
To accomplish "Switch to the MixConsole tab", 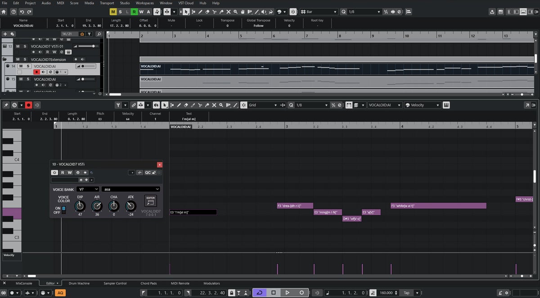I will pyautogui.click(x=24, y=283).
